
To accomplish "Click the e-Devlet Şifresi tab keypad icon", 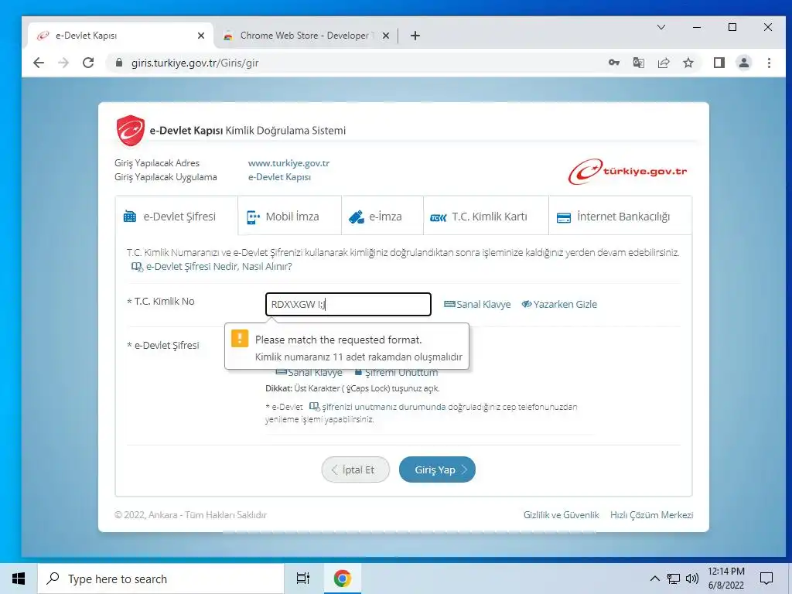I will click(x=130, y=217).
